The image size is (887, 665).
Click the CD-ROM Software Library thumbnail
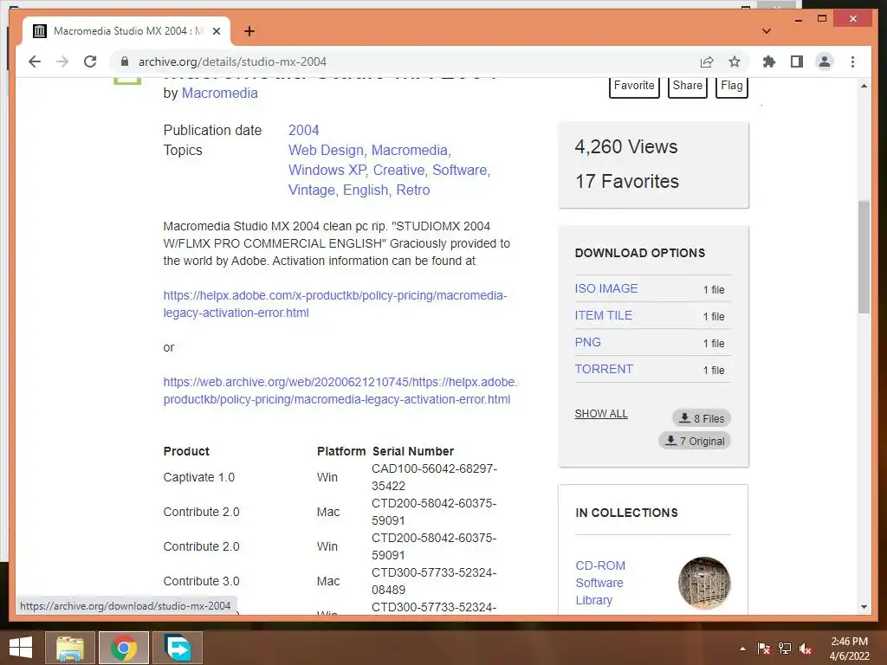pyautogui.click(x=704, y=583)
